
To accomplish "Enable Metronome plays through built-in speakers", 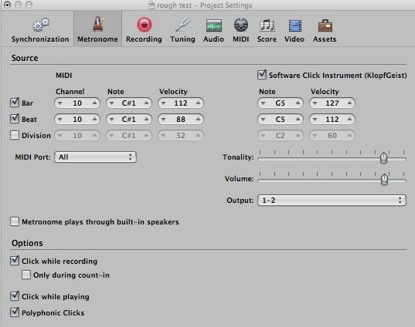I will [x=15, y=221].
